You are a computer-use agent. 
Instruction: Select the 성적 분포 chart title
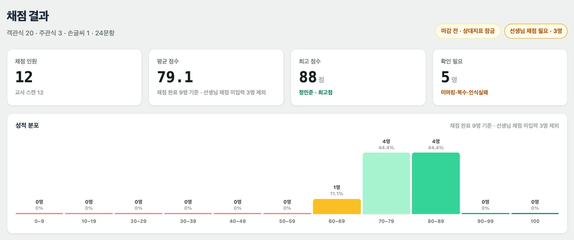(27, 125)
